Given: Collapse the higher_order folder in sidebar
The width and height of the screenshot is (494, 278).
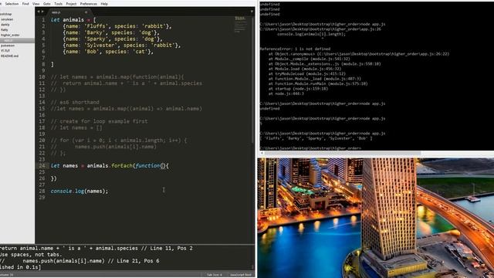Looking at the screenshot, I should coord(10,35).
